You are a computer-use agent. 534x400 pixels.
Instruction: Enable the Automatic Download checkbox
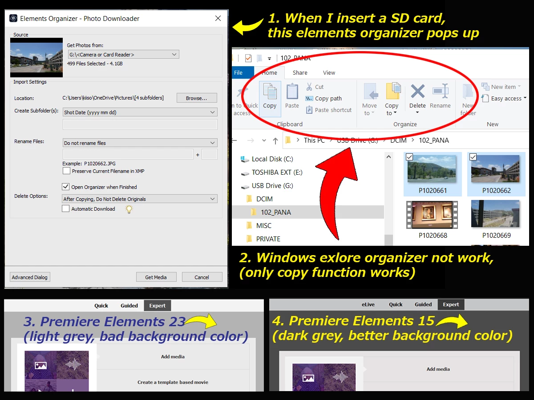pos(66,209)
